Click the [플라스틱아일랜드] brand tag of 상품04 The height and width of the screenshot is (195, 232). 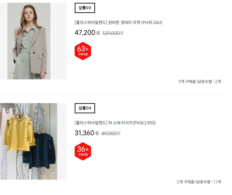(x=91, y=123)
